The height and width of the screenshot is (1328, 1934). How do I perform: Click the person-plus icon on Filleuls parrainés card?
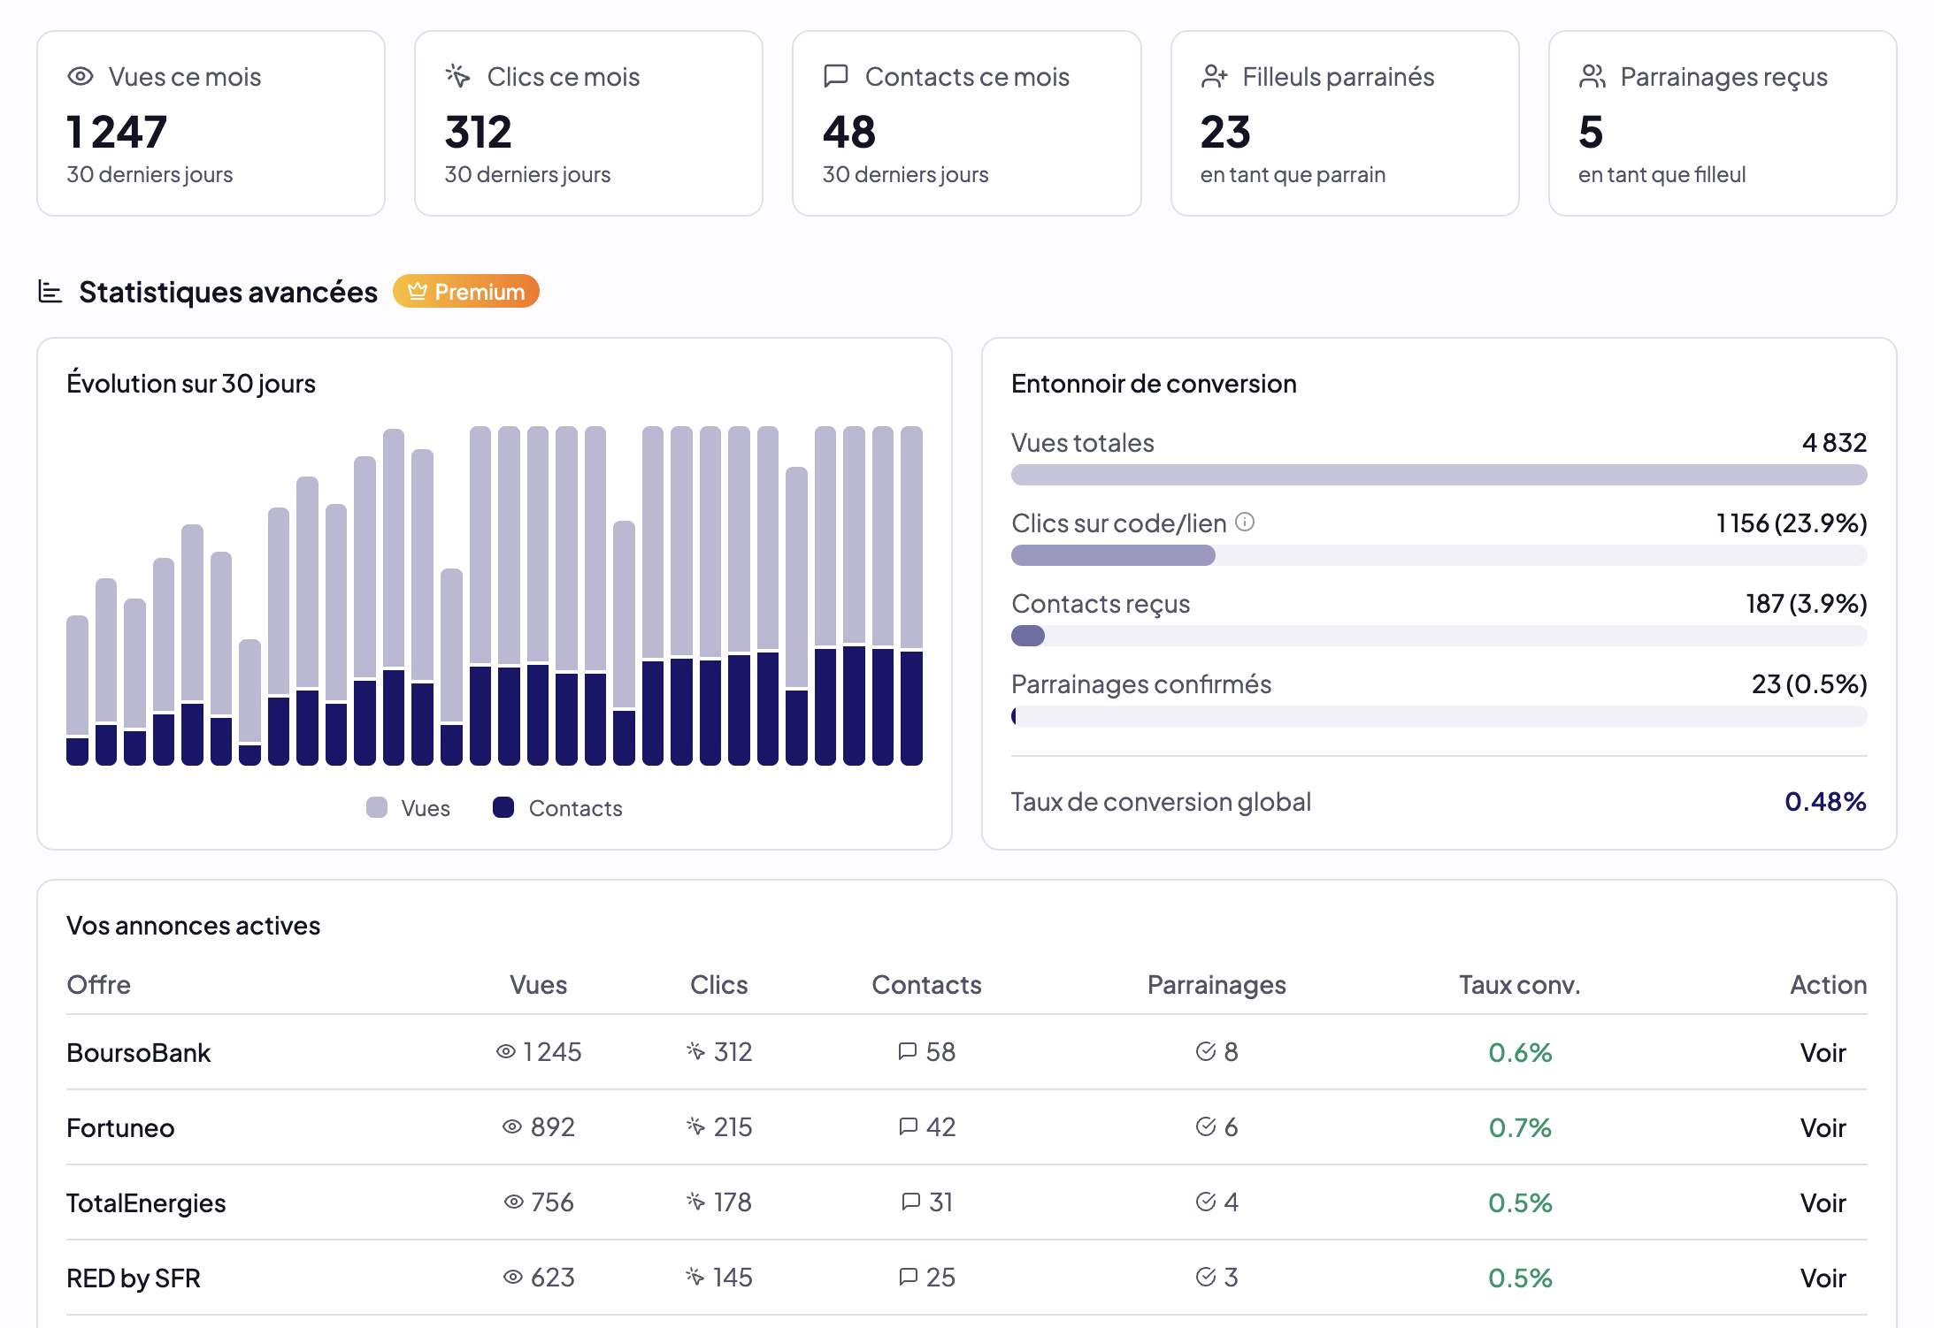click(x=1214, y=76)
